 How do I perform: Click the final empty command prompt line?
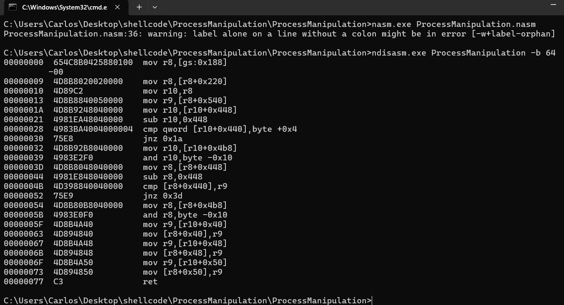(188, 300)
